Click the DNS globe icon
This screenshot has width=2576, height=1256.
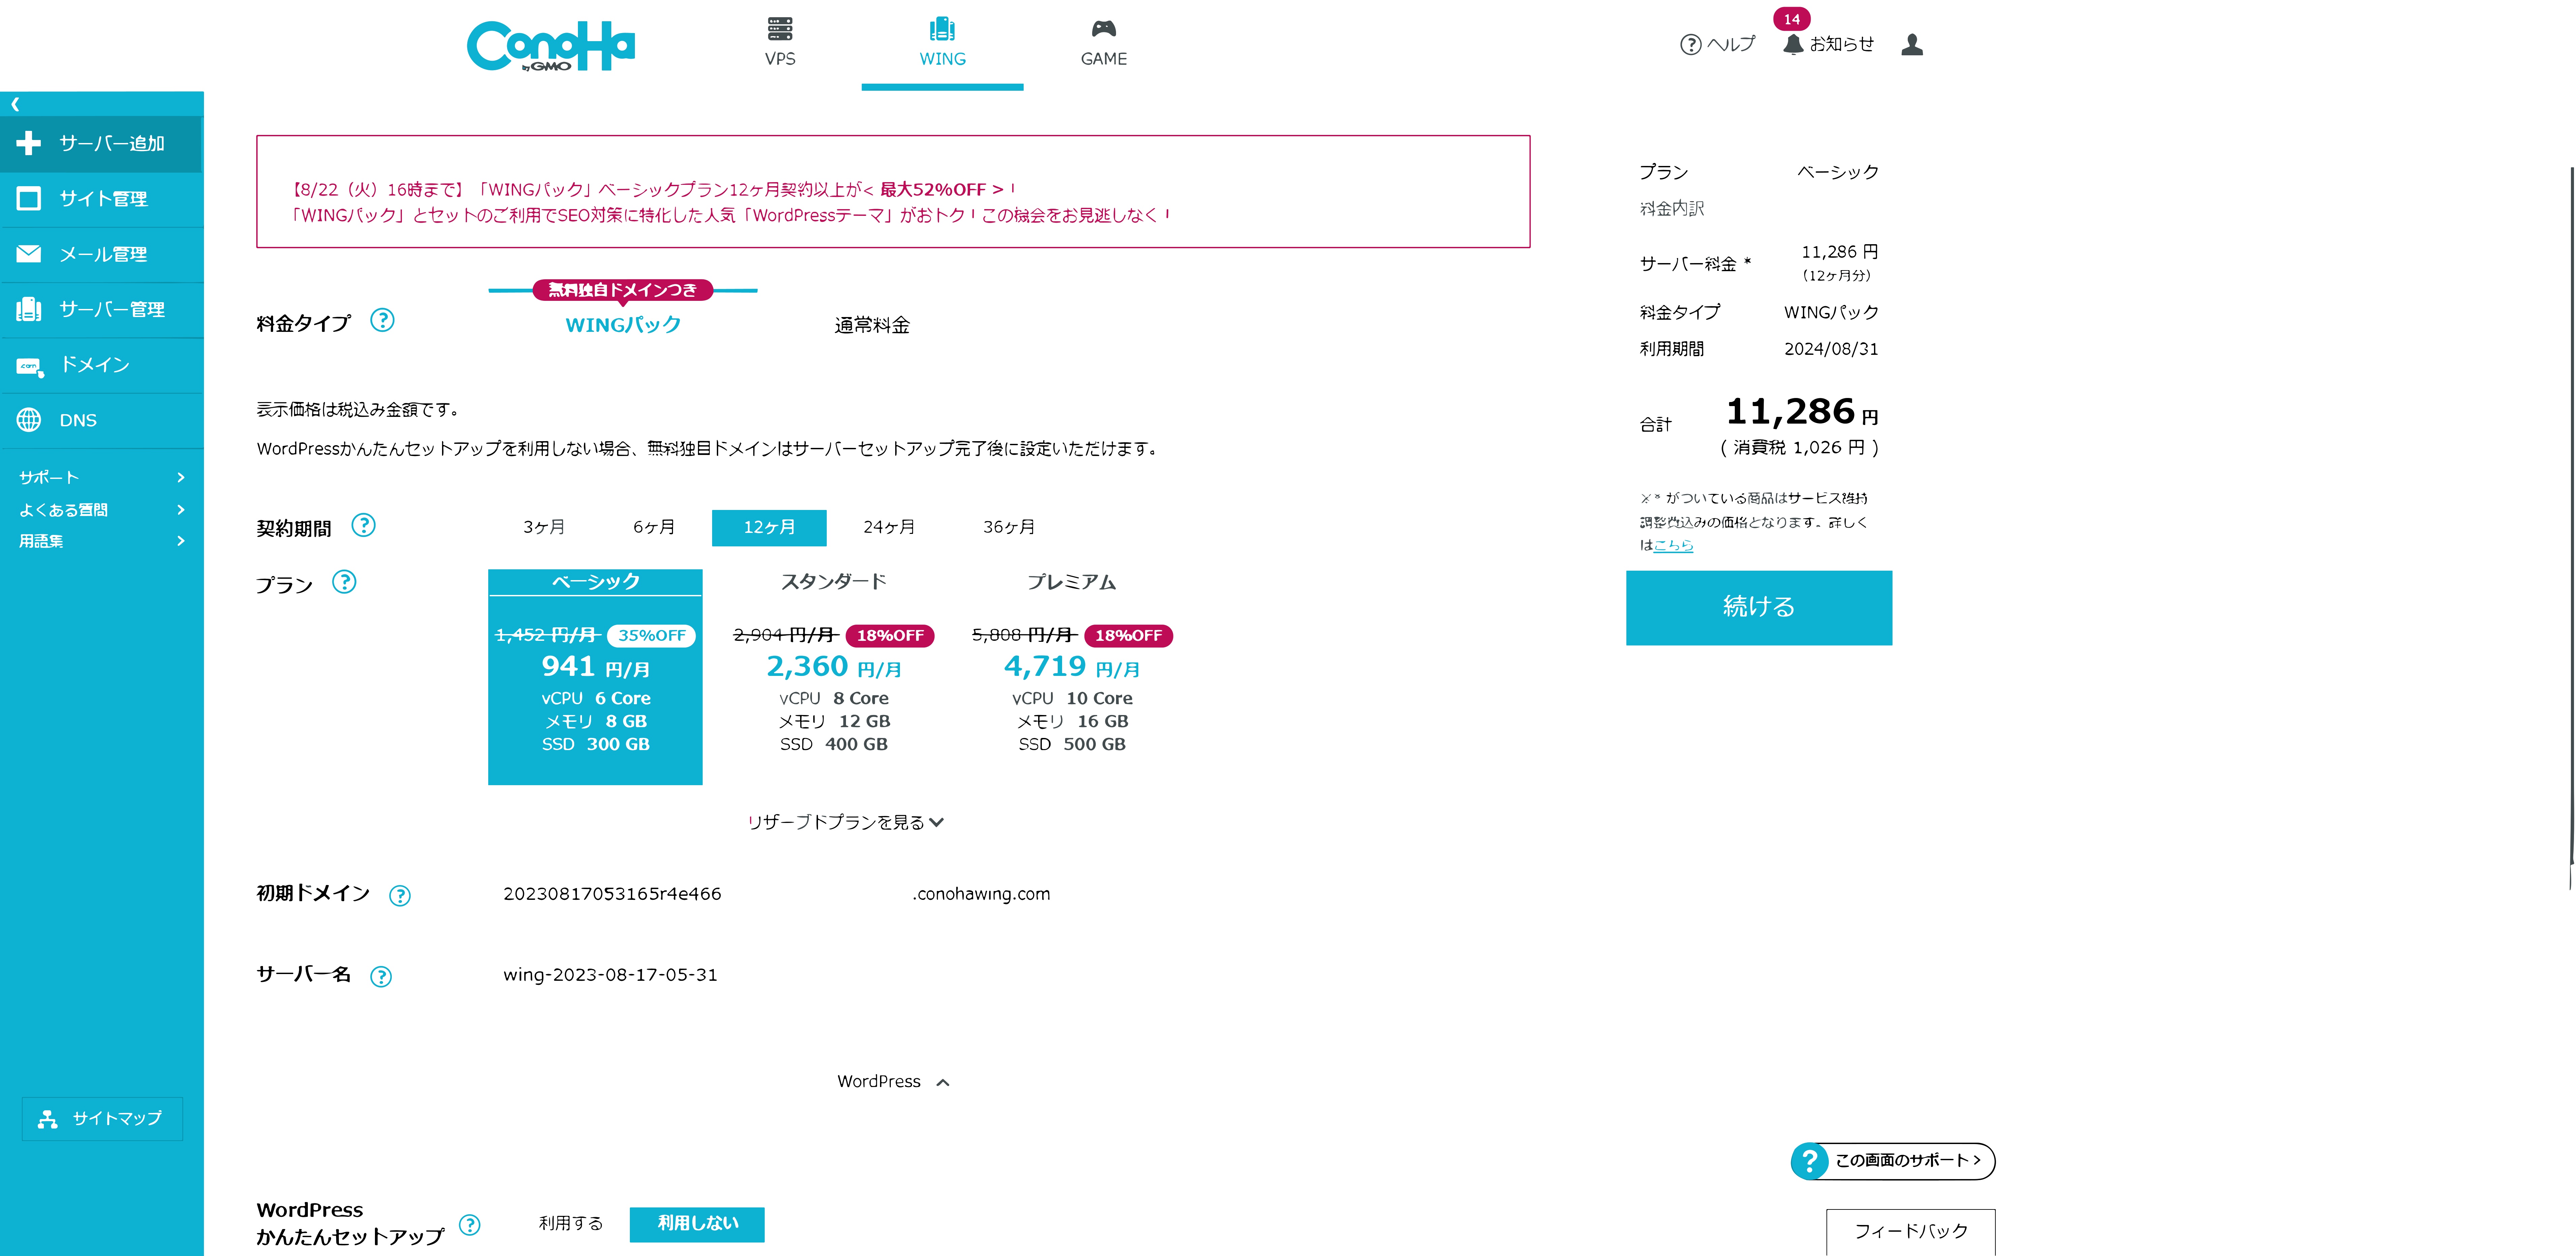pyautogui.click(x=29, y=420)
